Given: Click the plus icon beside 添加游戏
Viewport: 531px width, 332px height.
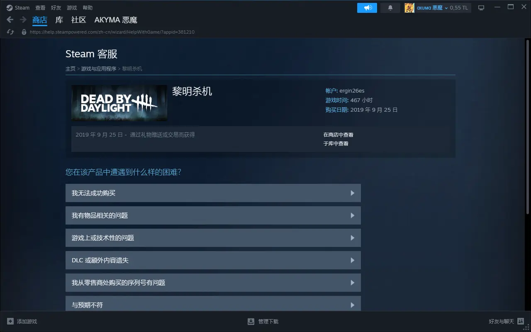Looking at the screenshot, I should tap(10, 321).
